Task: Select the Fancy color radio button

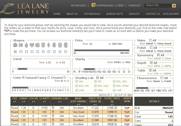Action: point(49,78)
